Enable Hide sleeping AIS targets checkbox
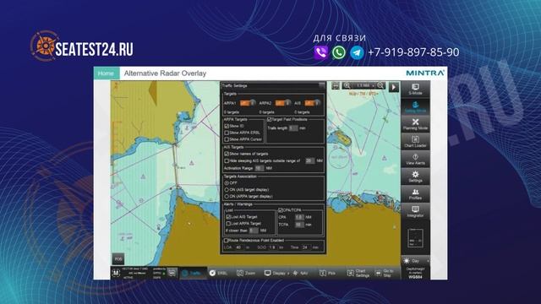The image size is (541, 304). point(227,160)
